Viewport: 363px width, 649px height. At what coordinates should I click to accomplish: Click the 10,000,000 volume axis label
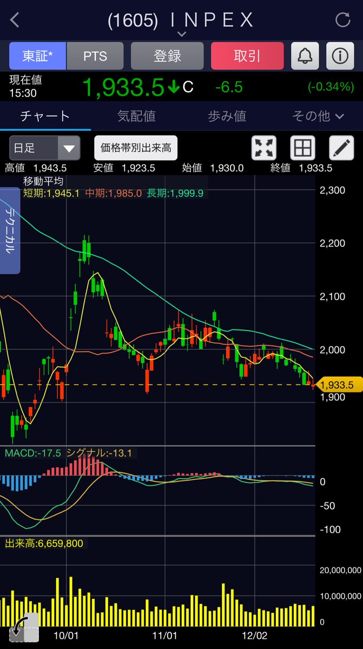pos(341,596)
